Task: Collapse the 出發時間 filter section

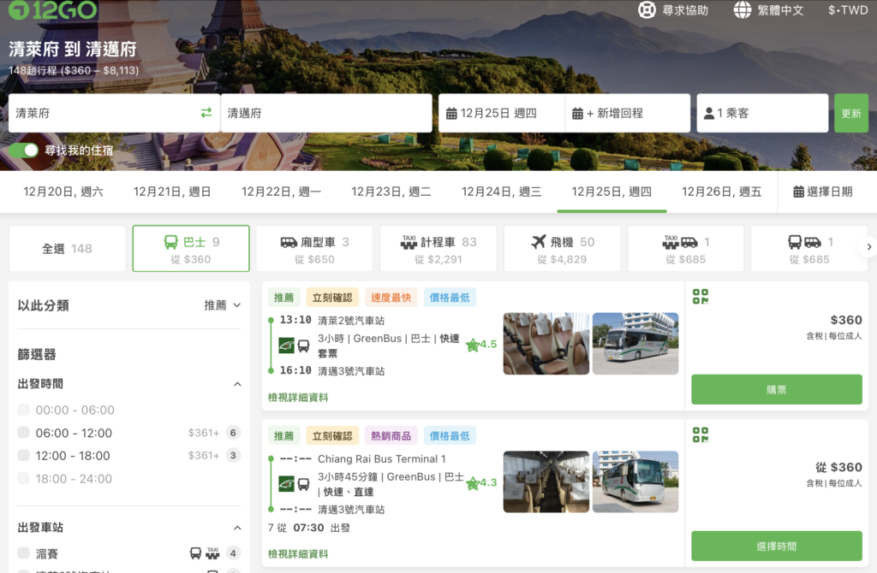Action: coord(237,384)
